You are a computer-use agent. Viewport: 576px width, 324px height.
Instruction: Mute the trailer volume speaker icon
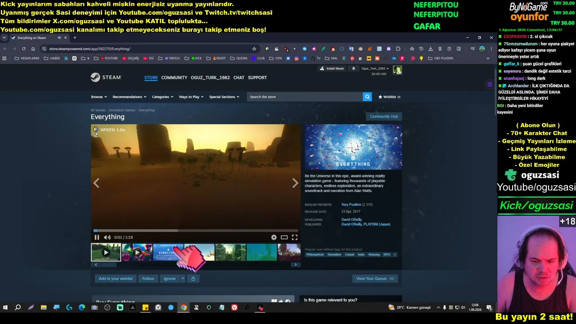coord(107,237)
